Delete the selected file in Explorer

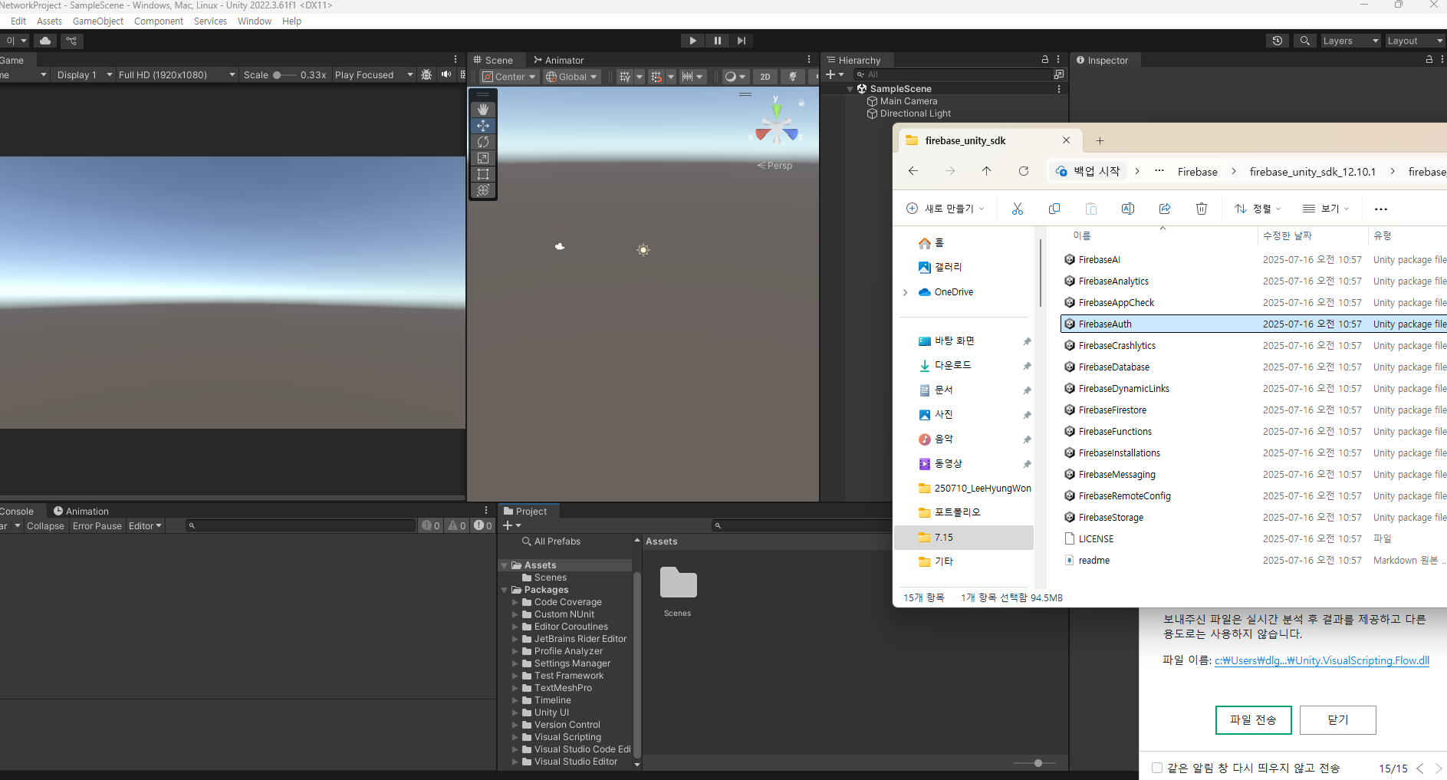[x=1202, y=209]
